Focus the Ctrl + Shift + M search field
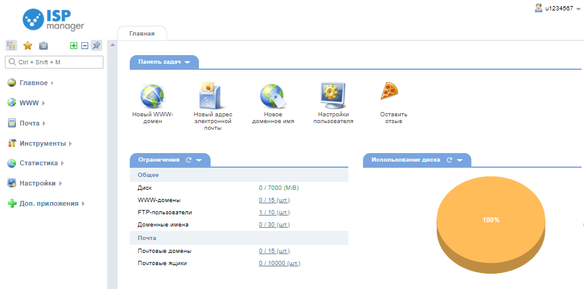The height and width of the screenshot is (289, 584). (x=54, y=62)
